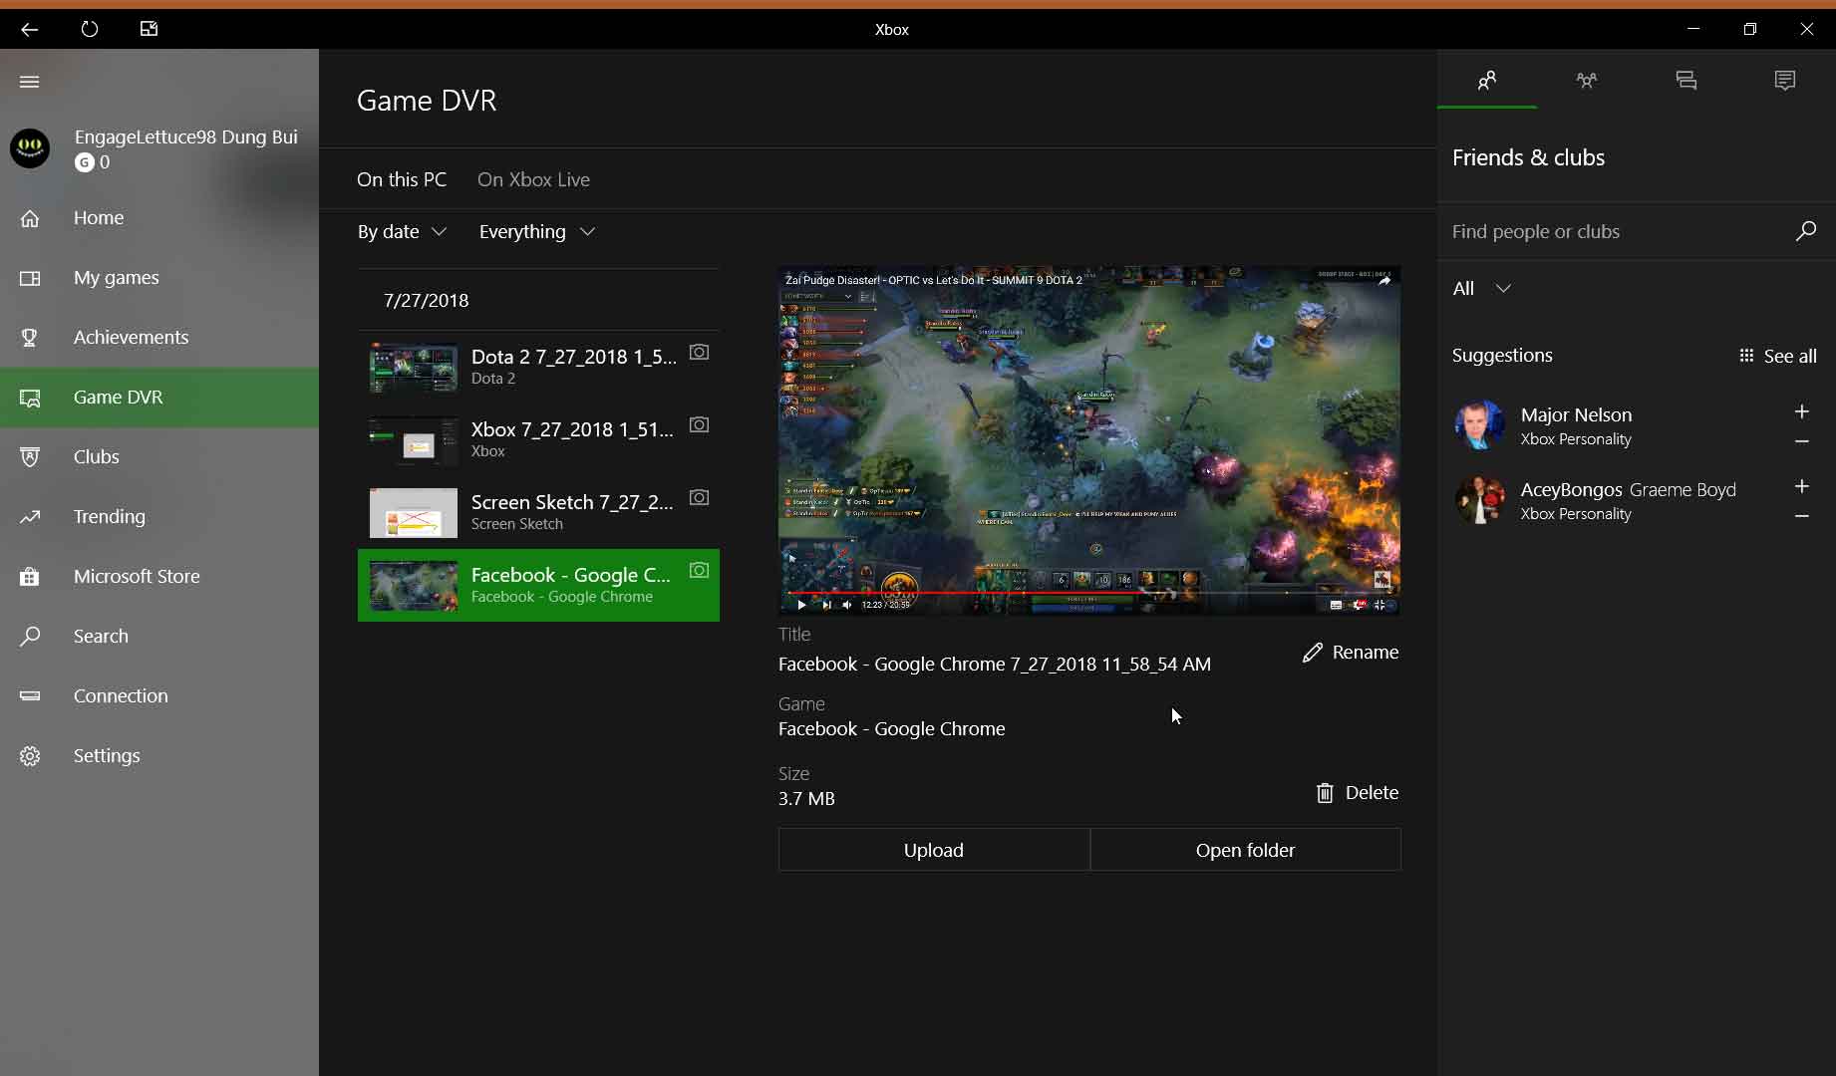Screen dimensions: 1836x1076
Task: Open Connection in the sidebar
Action: tap(159, 695)
